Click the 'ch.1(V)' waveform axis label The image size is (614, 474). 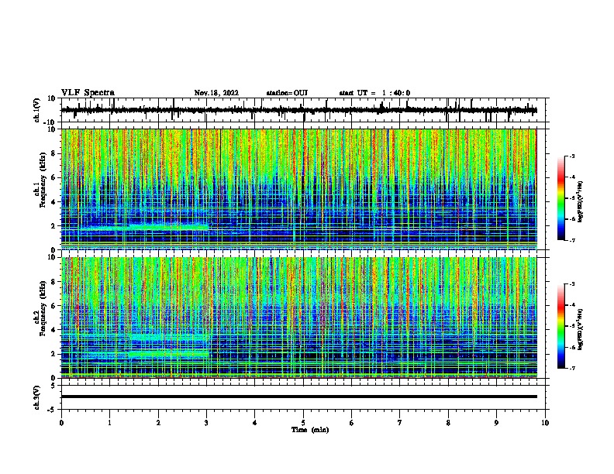pyautogui.click(x=37, y=110)
